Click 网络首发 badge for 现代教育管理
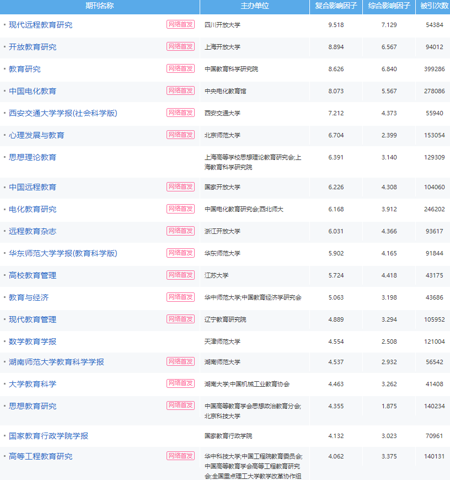The height and width of the screenshot is (480, 450). pos(181,319)
